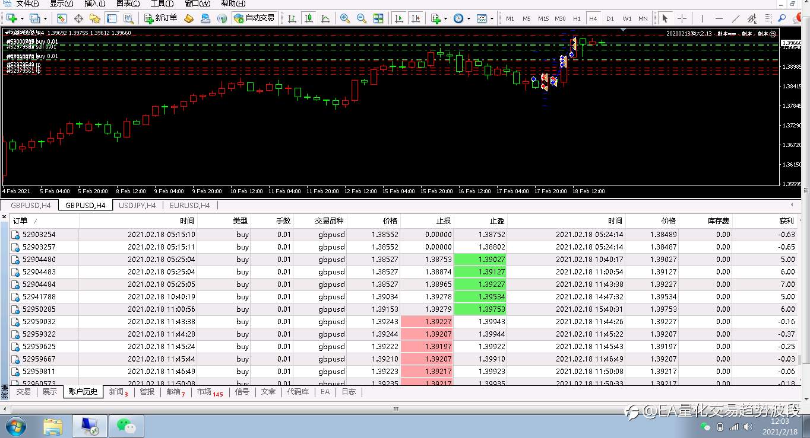
Task: Launch MetaEditor via the yellow book icon
Action: tap(189, 18)
